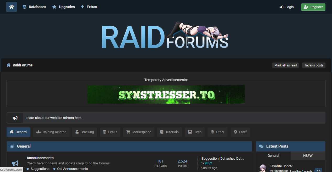Viewport: 332px width, 172px height.
Task: Switch to the Raiding Related tab
Action: point(51,132)
